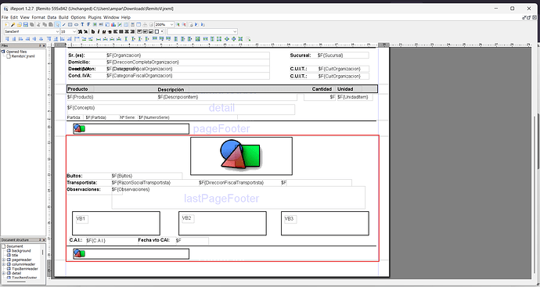540x287 pixels.
Task: Open the Format menu
Action: coord(38,17)
